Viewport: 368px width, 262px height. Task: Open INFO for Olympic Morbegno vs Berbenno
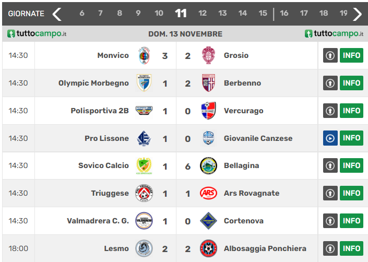point(351,83)
